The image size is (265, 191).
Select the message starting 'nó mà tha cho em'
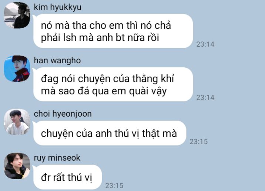tap(113, 31)
